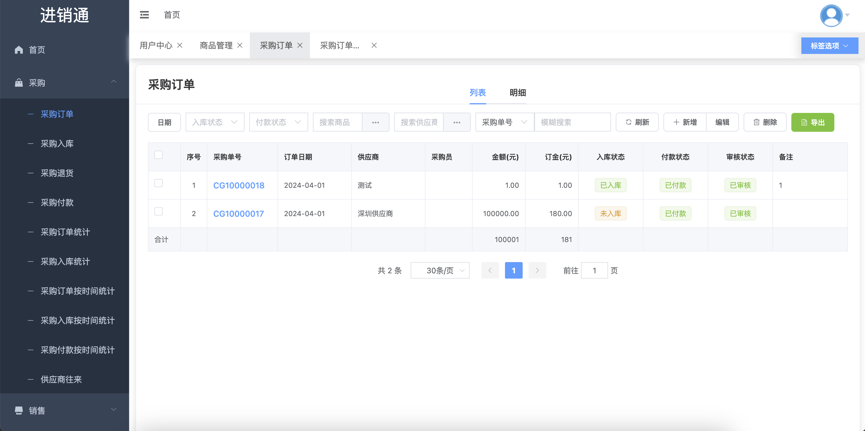This screenshot has width=865, height=431.
Task: Open 采购入库按时间统计 in the sidebar
Action: pyautogui.click(x=77, y=321)
